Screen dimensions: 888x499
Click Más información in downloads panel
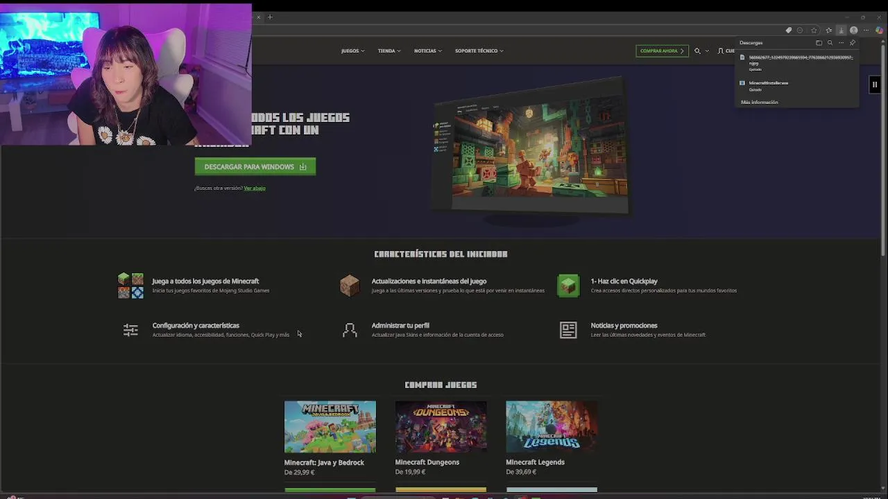click(760, 102)
